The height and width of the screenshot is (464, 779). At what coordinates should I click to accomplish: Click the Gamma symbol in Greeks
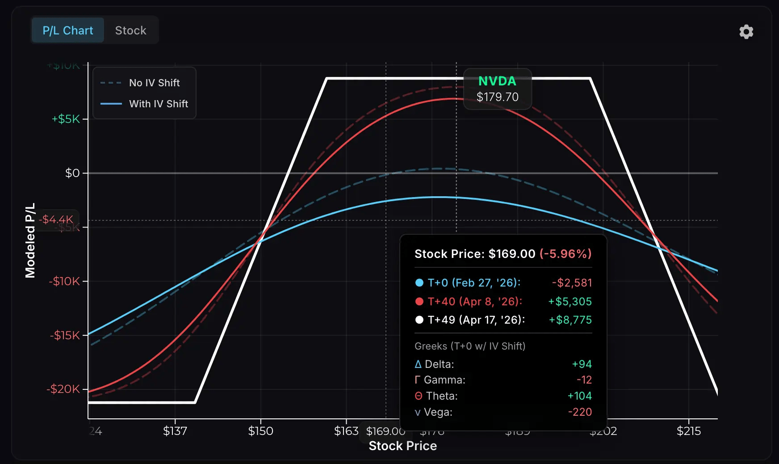click(x=417, y=380)
